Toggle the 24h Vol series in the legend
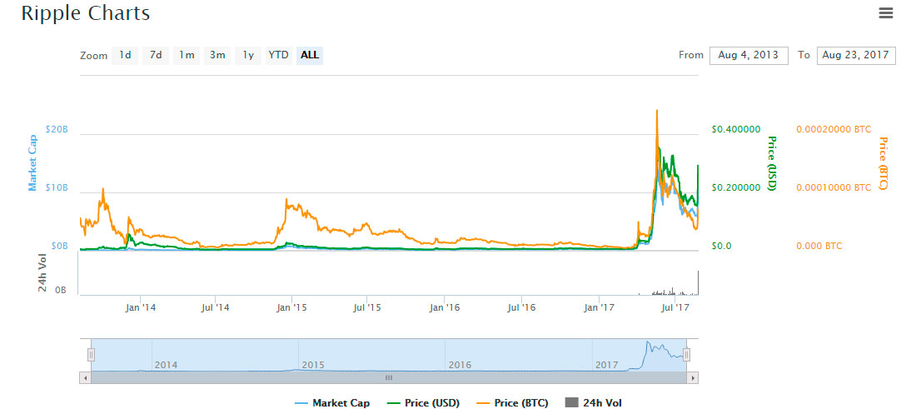The image size is (901, 409). (x=594, y=402)
